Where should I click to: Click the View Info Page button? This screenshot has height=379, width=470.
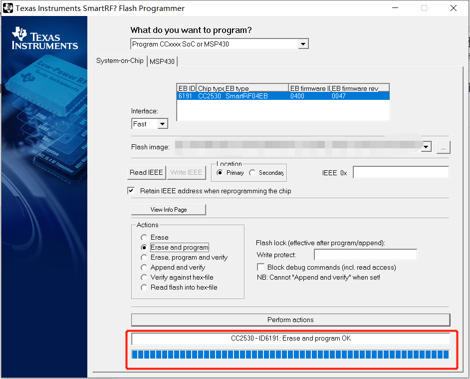point(168,209)
